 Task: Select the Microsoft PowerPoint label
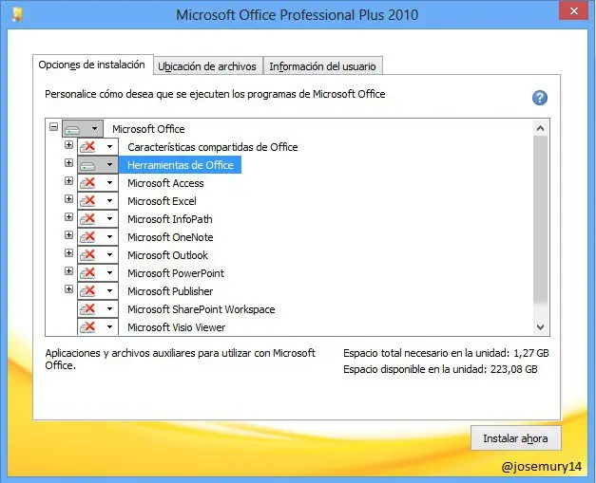pyautogui.click(x=176, y=273)
